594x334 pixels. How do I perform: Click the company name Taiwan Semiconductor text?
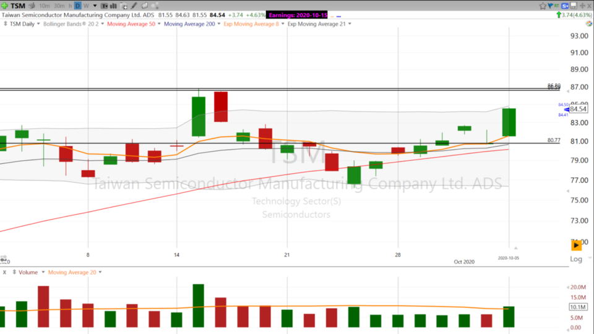78,15
